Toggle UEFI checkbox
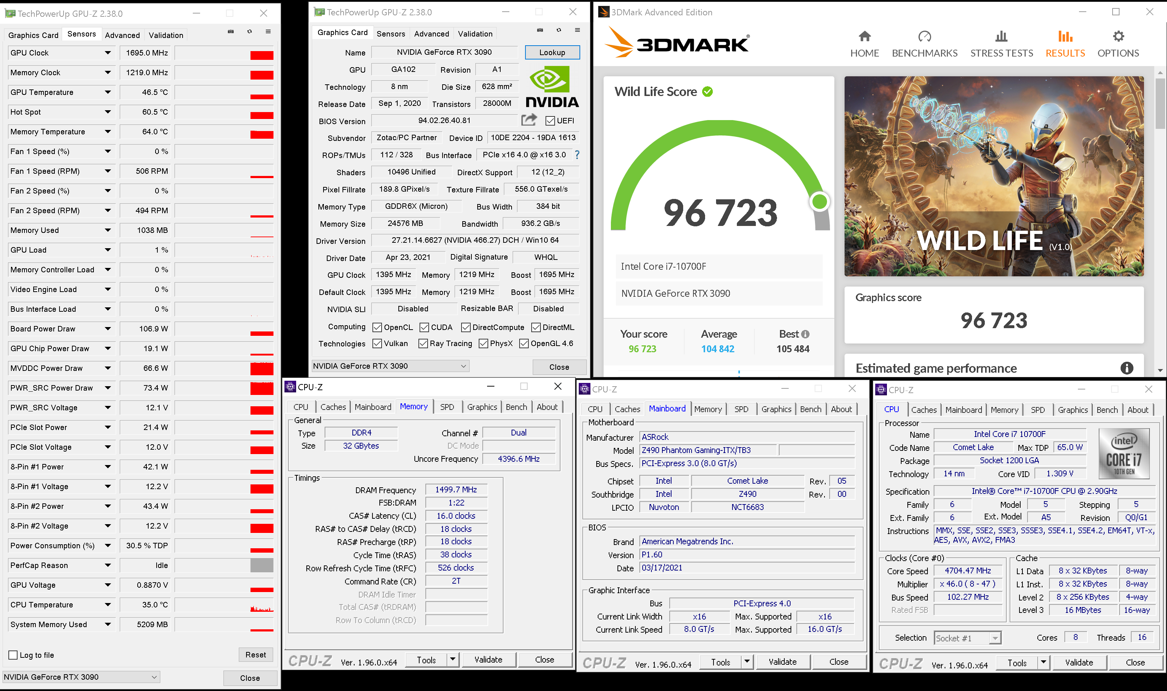Viewport: 1167px width, 691px height. pos(550,120)
